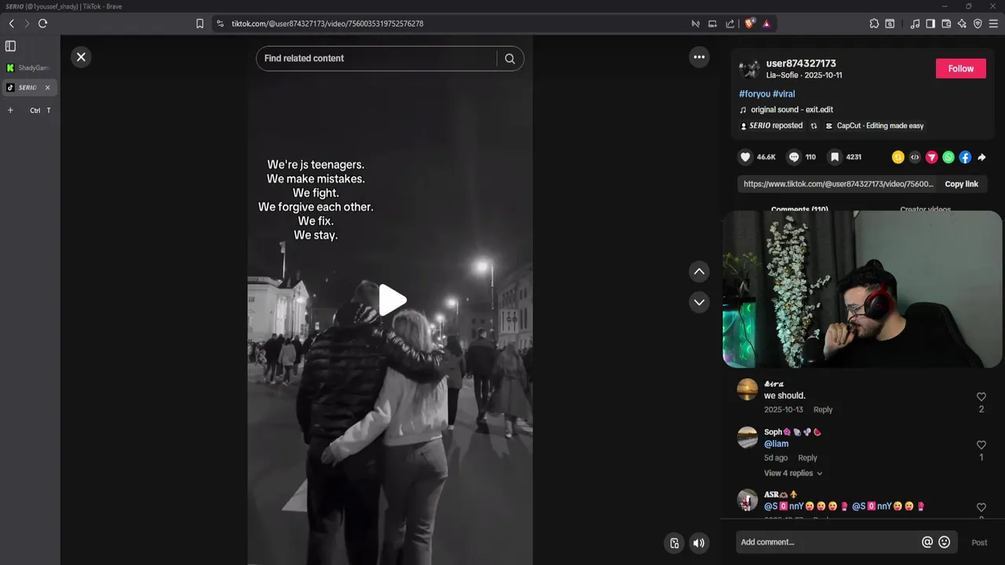Go to previous video with up arrow
Viewport: 1005px width, 565px height.
[699, 272]
